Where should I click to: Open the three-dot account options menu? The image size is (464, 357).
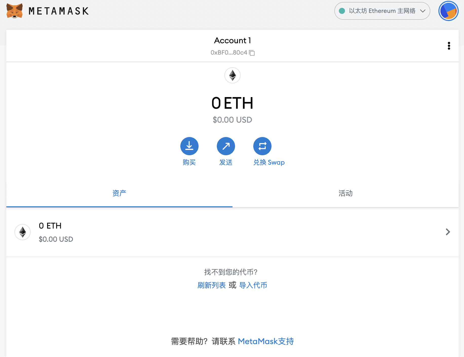[449, 46]
